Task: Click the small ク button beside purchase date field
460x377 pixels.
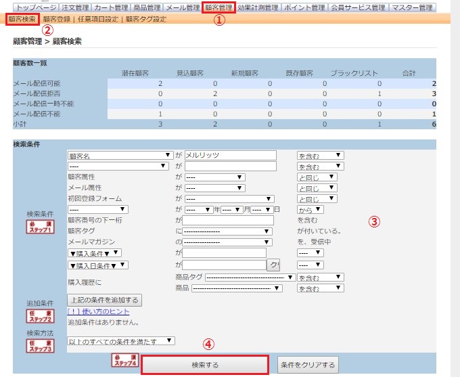Action: pyautogui.click(x=273, y=265)
